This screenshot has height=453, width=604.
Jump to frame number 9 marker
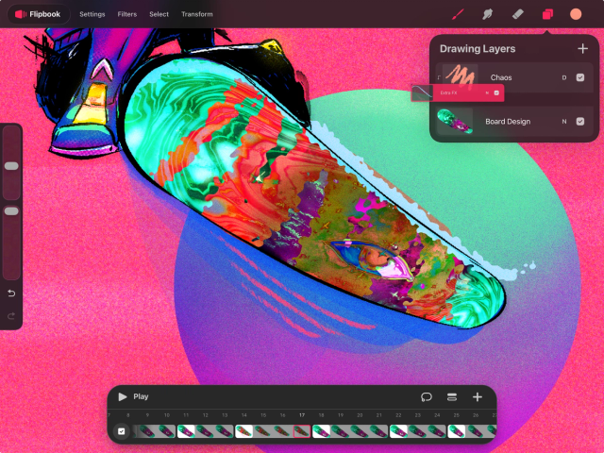(x=147, y=415)
